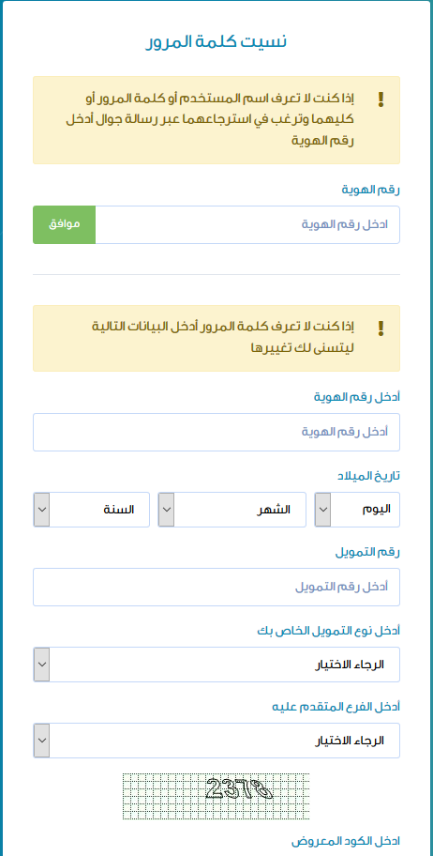Focus the أدخل رقم التمويل input field
Screen dimensions: 433x856
pyautogui.click(x=216, y=587)
